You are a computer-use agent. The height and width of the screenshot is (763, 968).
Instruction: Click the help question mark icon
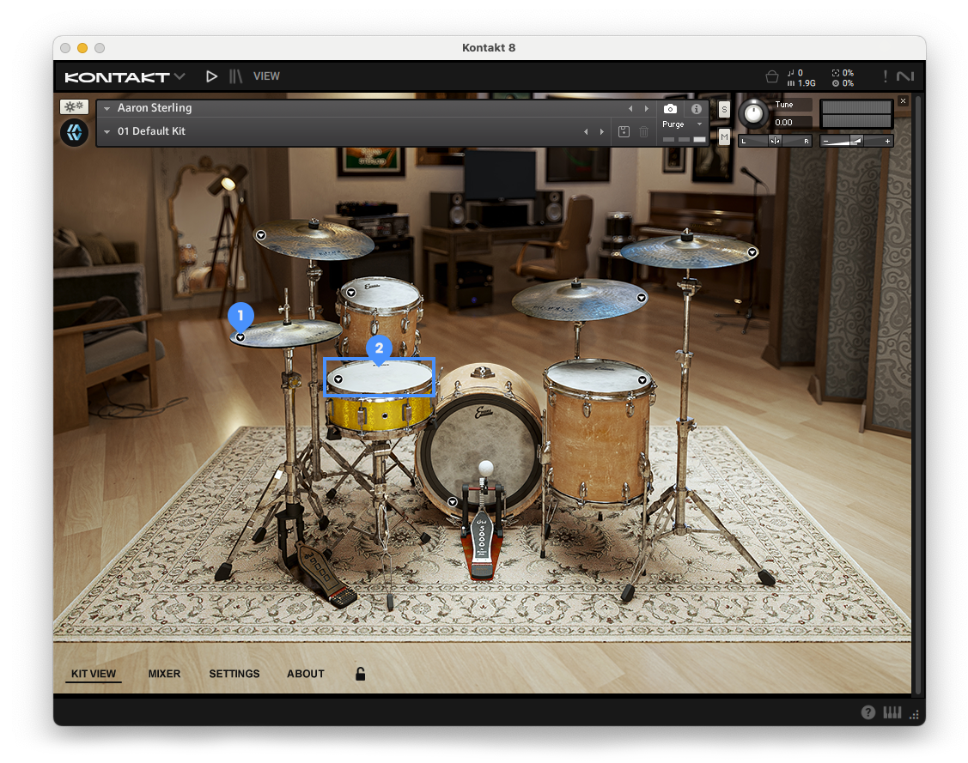tap(868, 712)
